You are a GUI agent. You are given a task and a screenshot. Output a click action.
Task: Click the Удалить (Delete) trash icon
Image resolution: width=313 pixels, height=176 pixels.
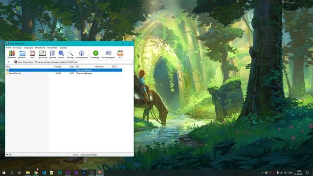coord(52,54)
